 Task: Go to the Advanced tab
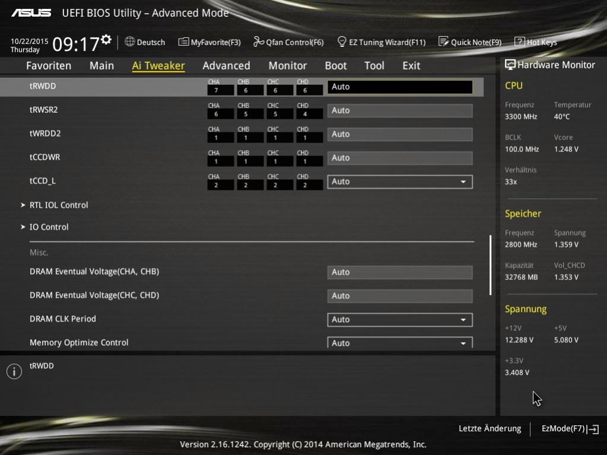point(227,66)
